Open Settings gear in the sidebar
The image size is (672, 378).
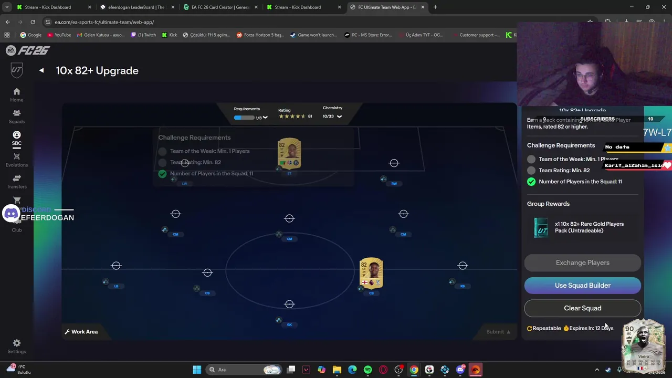17,346
